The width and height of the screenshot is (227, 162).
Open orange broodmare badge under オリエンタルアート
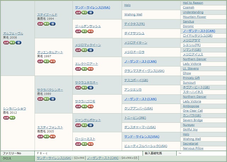tap(52, 61)
